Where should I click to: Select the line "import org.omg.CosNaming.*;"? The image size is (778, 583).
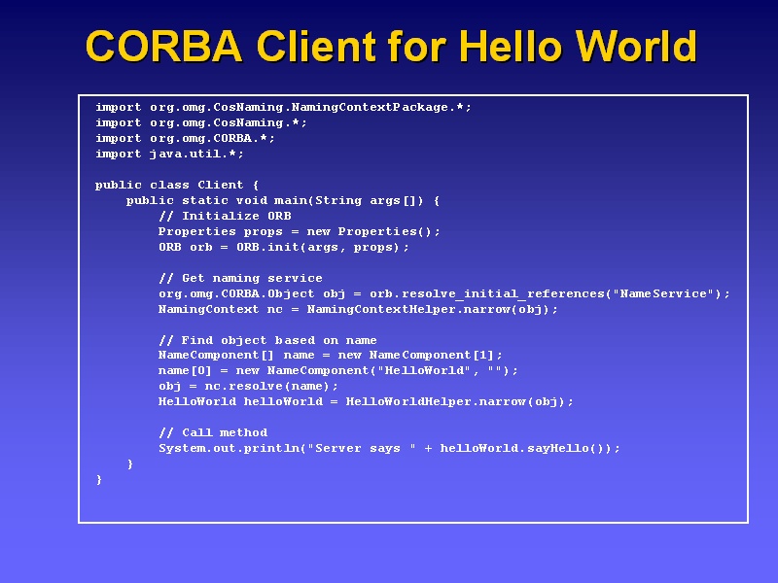click(x=201, y=123)
